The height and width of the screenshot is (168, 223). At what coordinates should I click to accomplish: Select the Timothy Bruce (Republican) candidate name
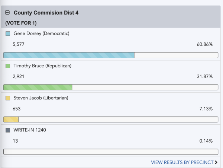coord(42,66)
